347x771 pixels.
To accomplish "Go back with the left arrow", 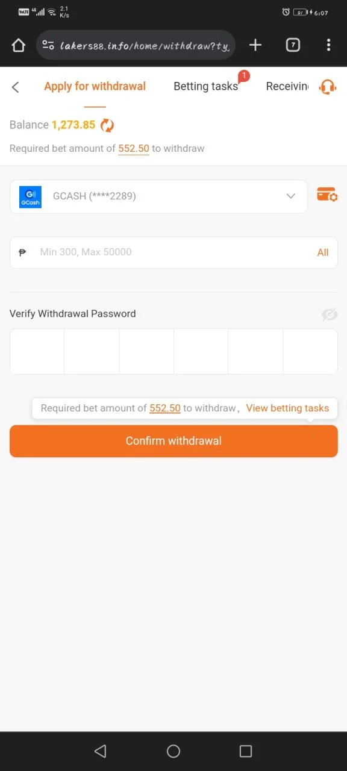I will [16, 87].
